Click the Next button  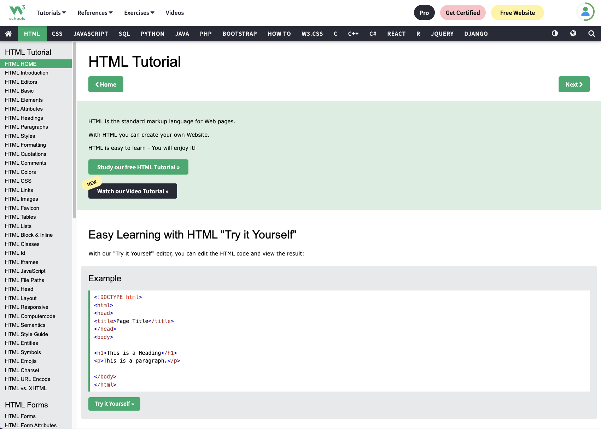574,84
